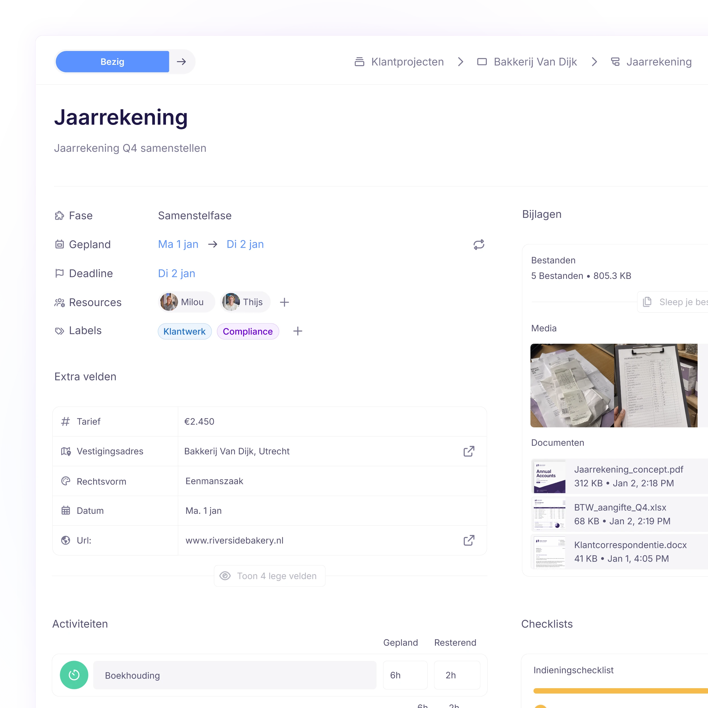Click the Boekhouding activity field
This screenshot has height=708, width=708.
(x=235, y=675)
